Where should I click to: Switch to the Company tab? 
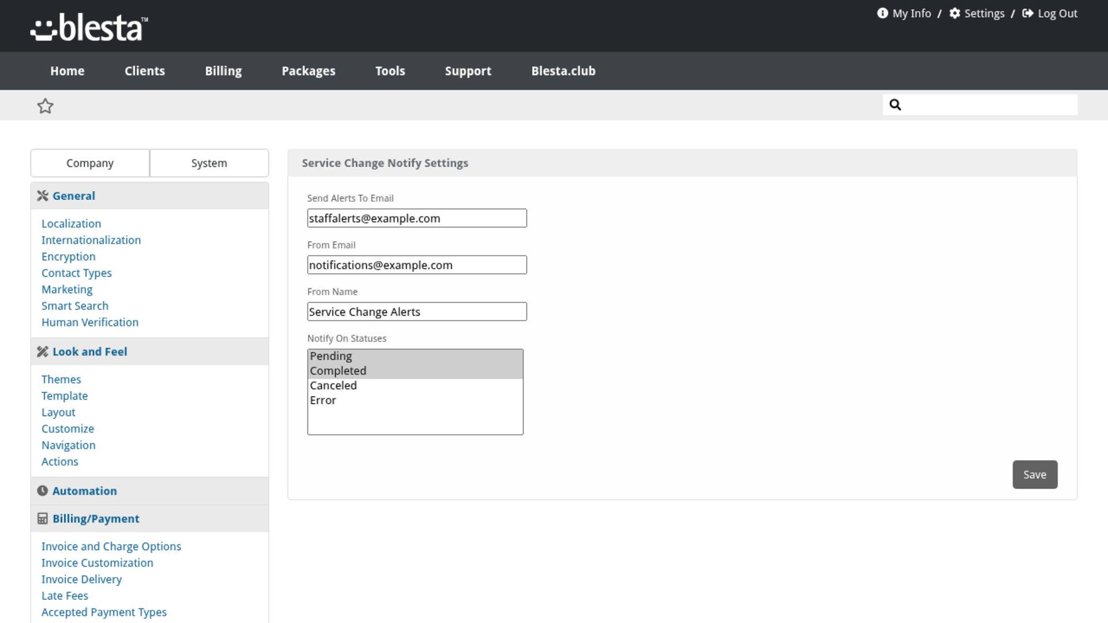click(90, 163)
